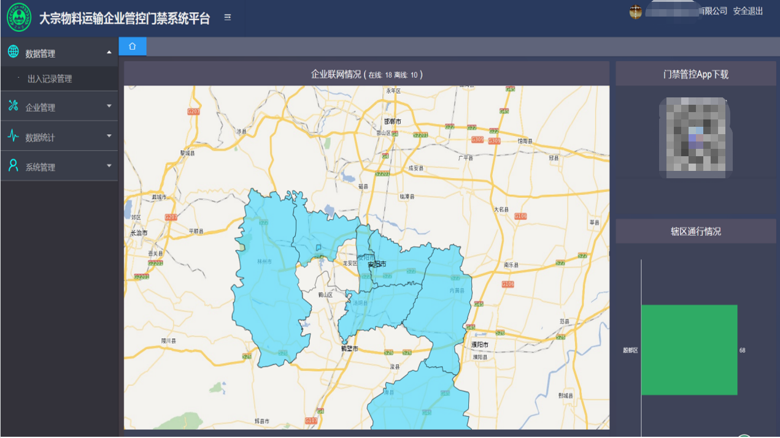Viewport: 780px width, 438px height.
Task: Click the globe icon beside 数据管理
Action: pyautogui.click(x=13, y=52)
